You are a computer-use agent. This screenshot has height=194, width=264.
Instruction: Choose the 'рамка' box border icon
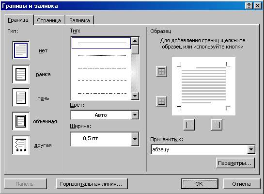coord(21,74)
